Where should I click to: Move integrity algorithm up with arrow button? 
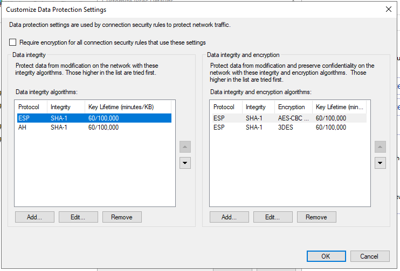click(185, 147)
